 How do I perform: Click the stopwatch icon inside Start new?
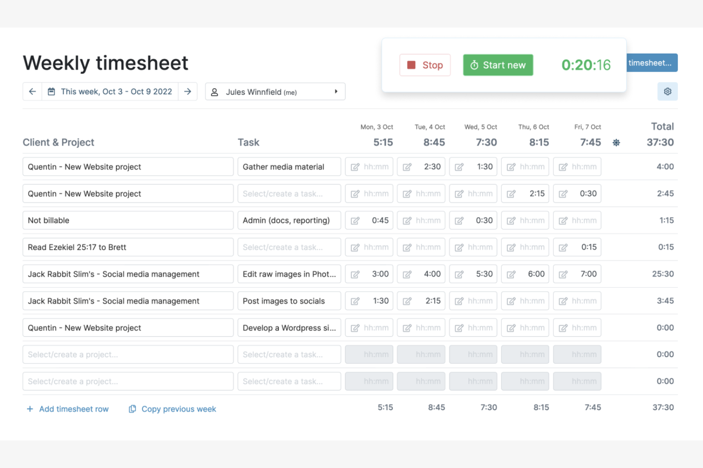click(x=475, y=65)
